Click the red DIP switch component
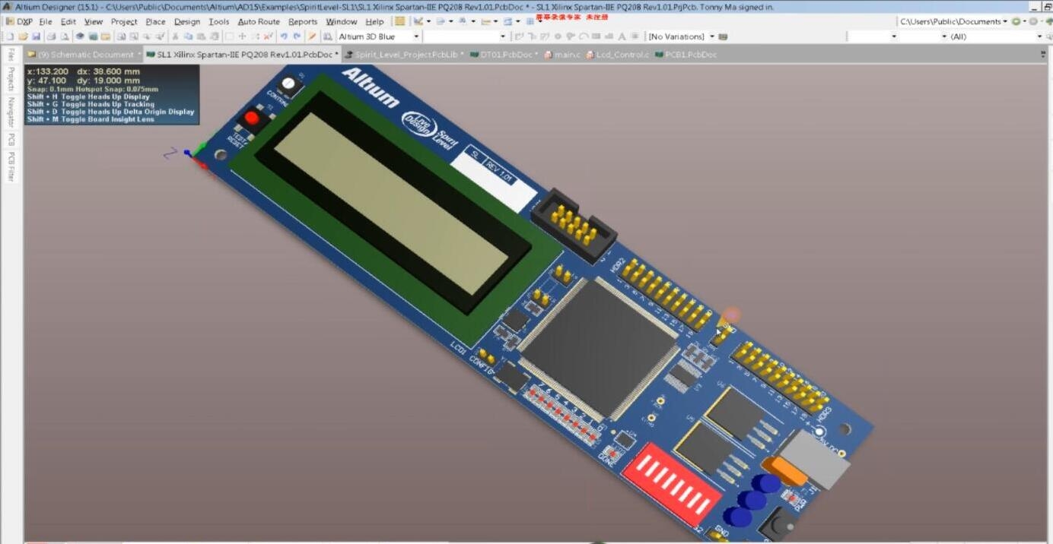The height and width of the screenshot is (544, 1053). point(672,483)
